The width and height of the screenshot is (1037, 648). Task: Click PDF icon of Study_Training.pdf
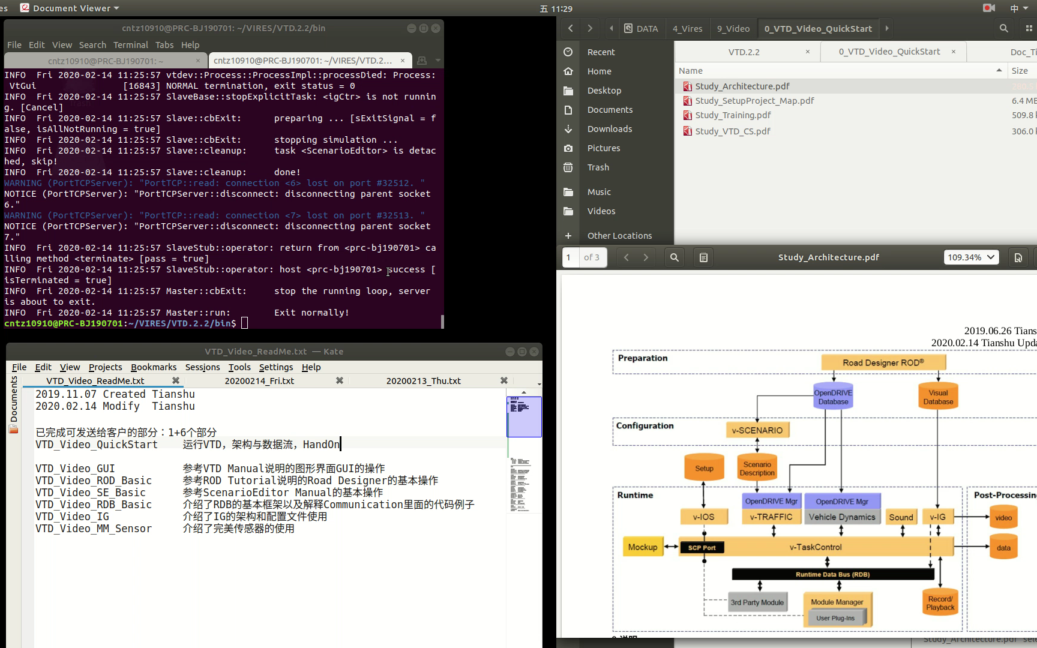click(687, 115)
